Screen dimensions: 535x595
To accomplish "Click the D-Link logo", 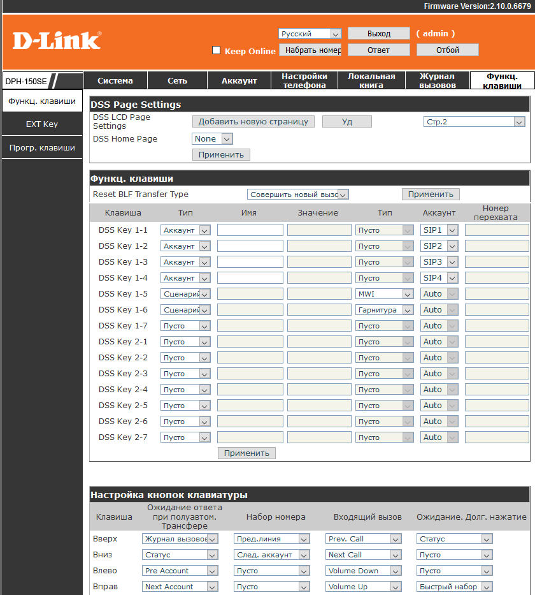I will pyautogui.click(x=57, y=41).
